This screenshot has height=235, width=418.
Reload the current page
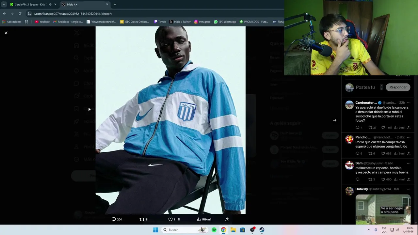[20, 14]
